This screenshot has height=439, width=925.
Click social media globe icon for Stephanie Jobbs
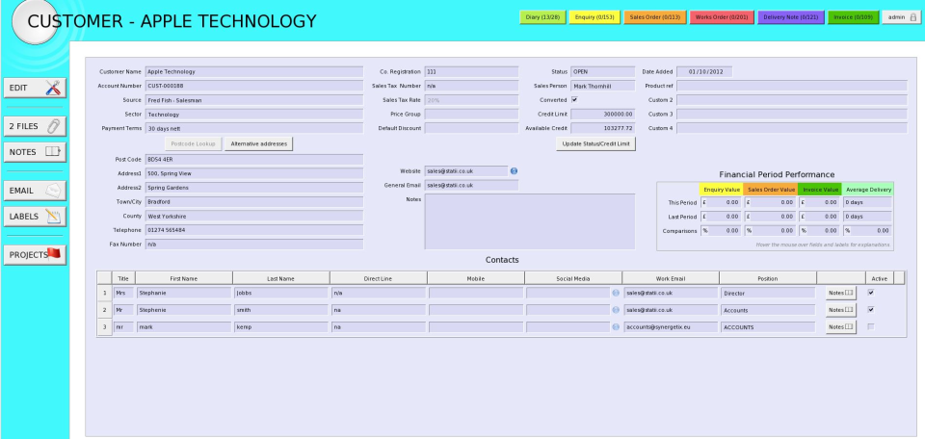[x=616, y=293]
